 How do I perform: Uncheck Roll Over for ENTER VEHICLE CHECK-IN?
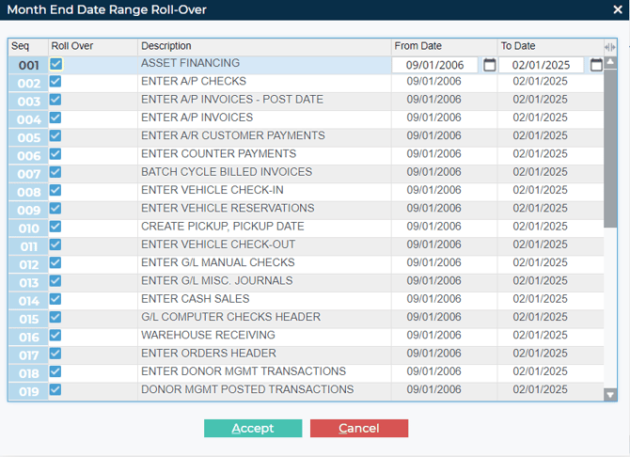click(55, 191)
